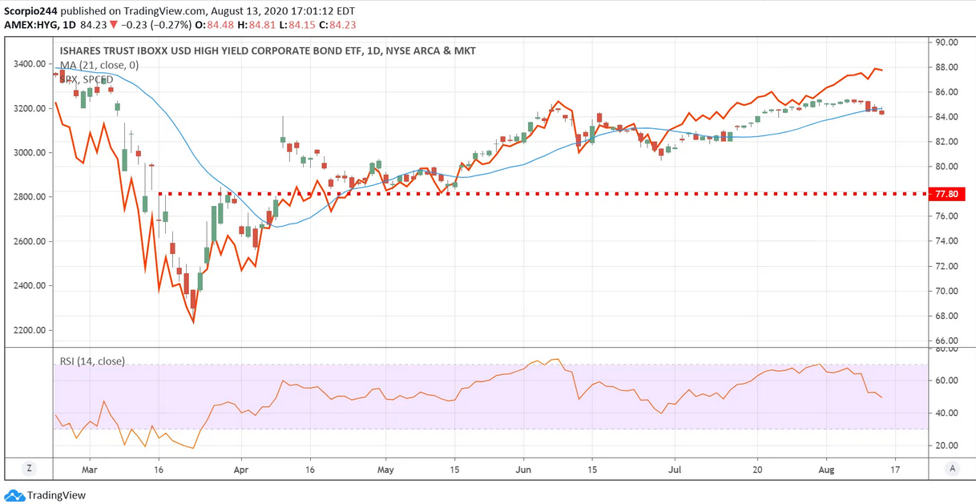This screenshot has height=504, width=976.
Task: Click 60.00 on the RSI axis
Action: [946, 381]
